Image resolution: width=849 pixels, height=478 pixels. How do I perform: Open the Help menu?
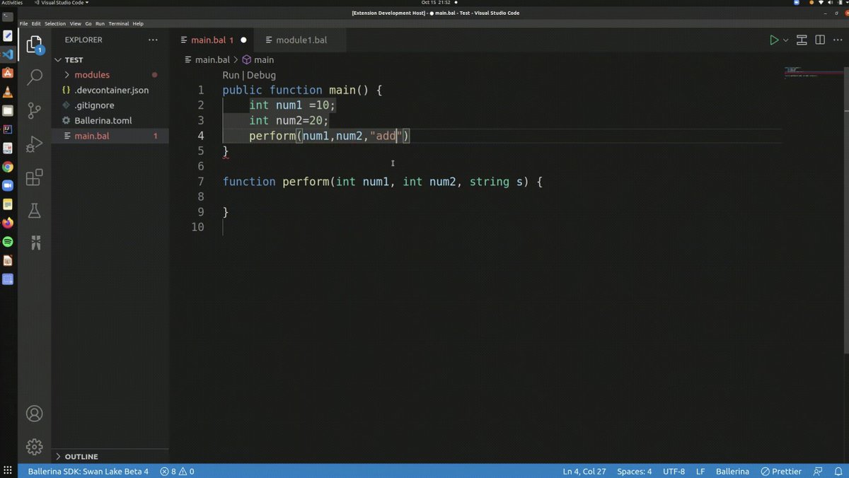click(138, 23)
